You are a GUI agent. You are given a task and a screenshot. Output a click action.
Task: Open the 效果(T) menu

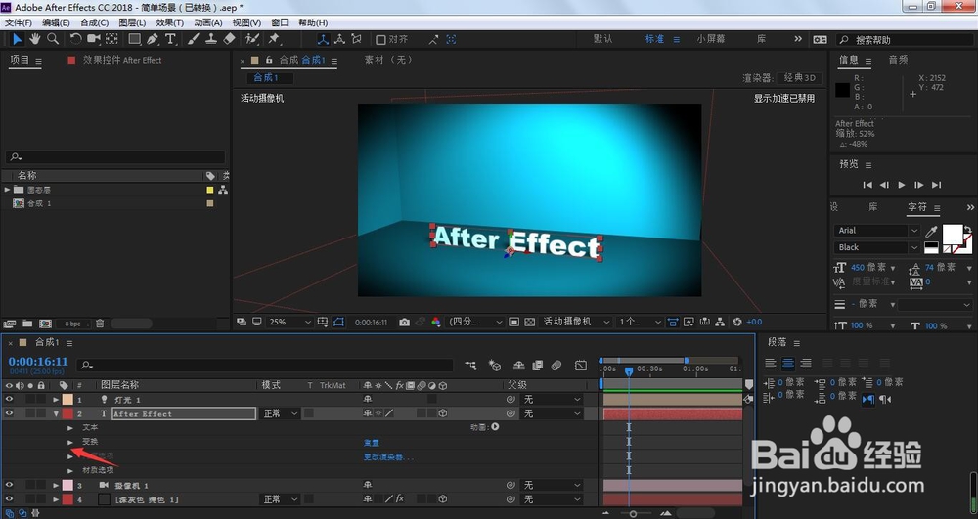click(169, 22)
